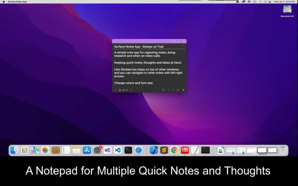Add a new note with the plus icon
This screenshot has height=186, width=298.
click(183, 90)
